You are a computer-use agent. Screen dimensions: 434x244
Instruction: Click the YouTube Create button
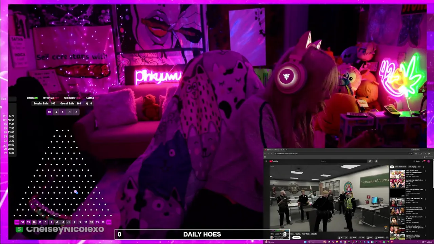(x=416, y=161)
